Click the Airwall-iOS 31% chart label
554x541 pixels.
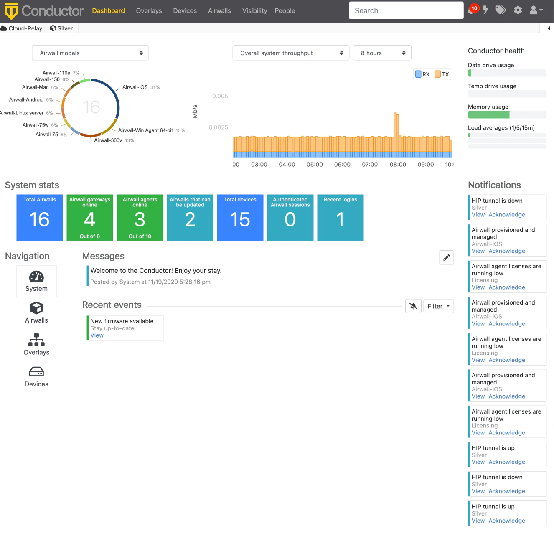[x=141, y=87]
